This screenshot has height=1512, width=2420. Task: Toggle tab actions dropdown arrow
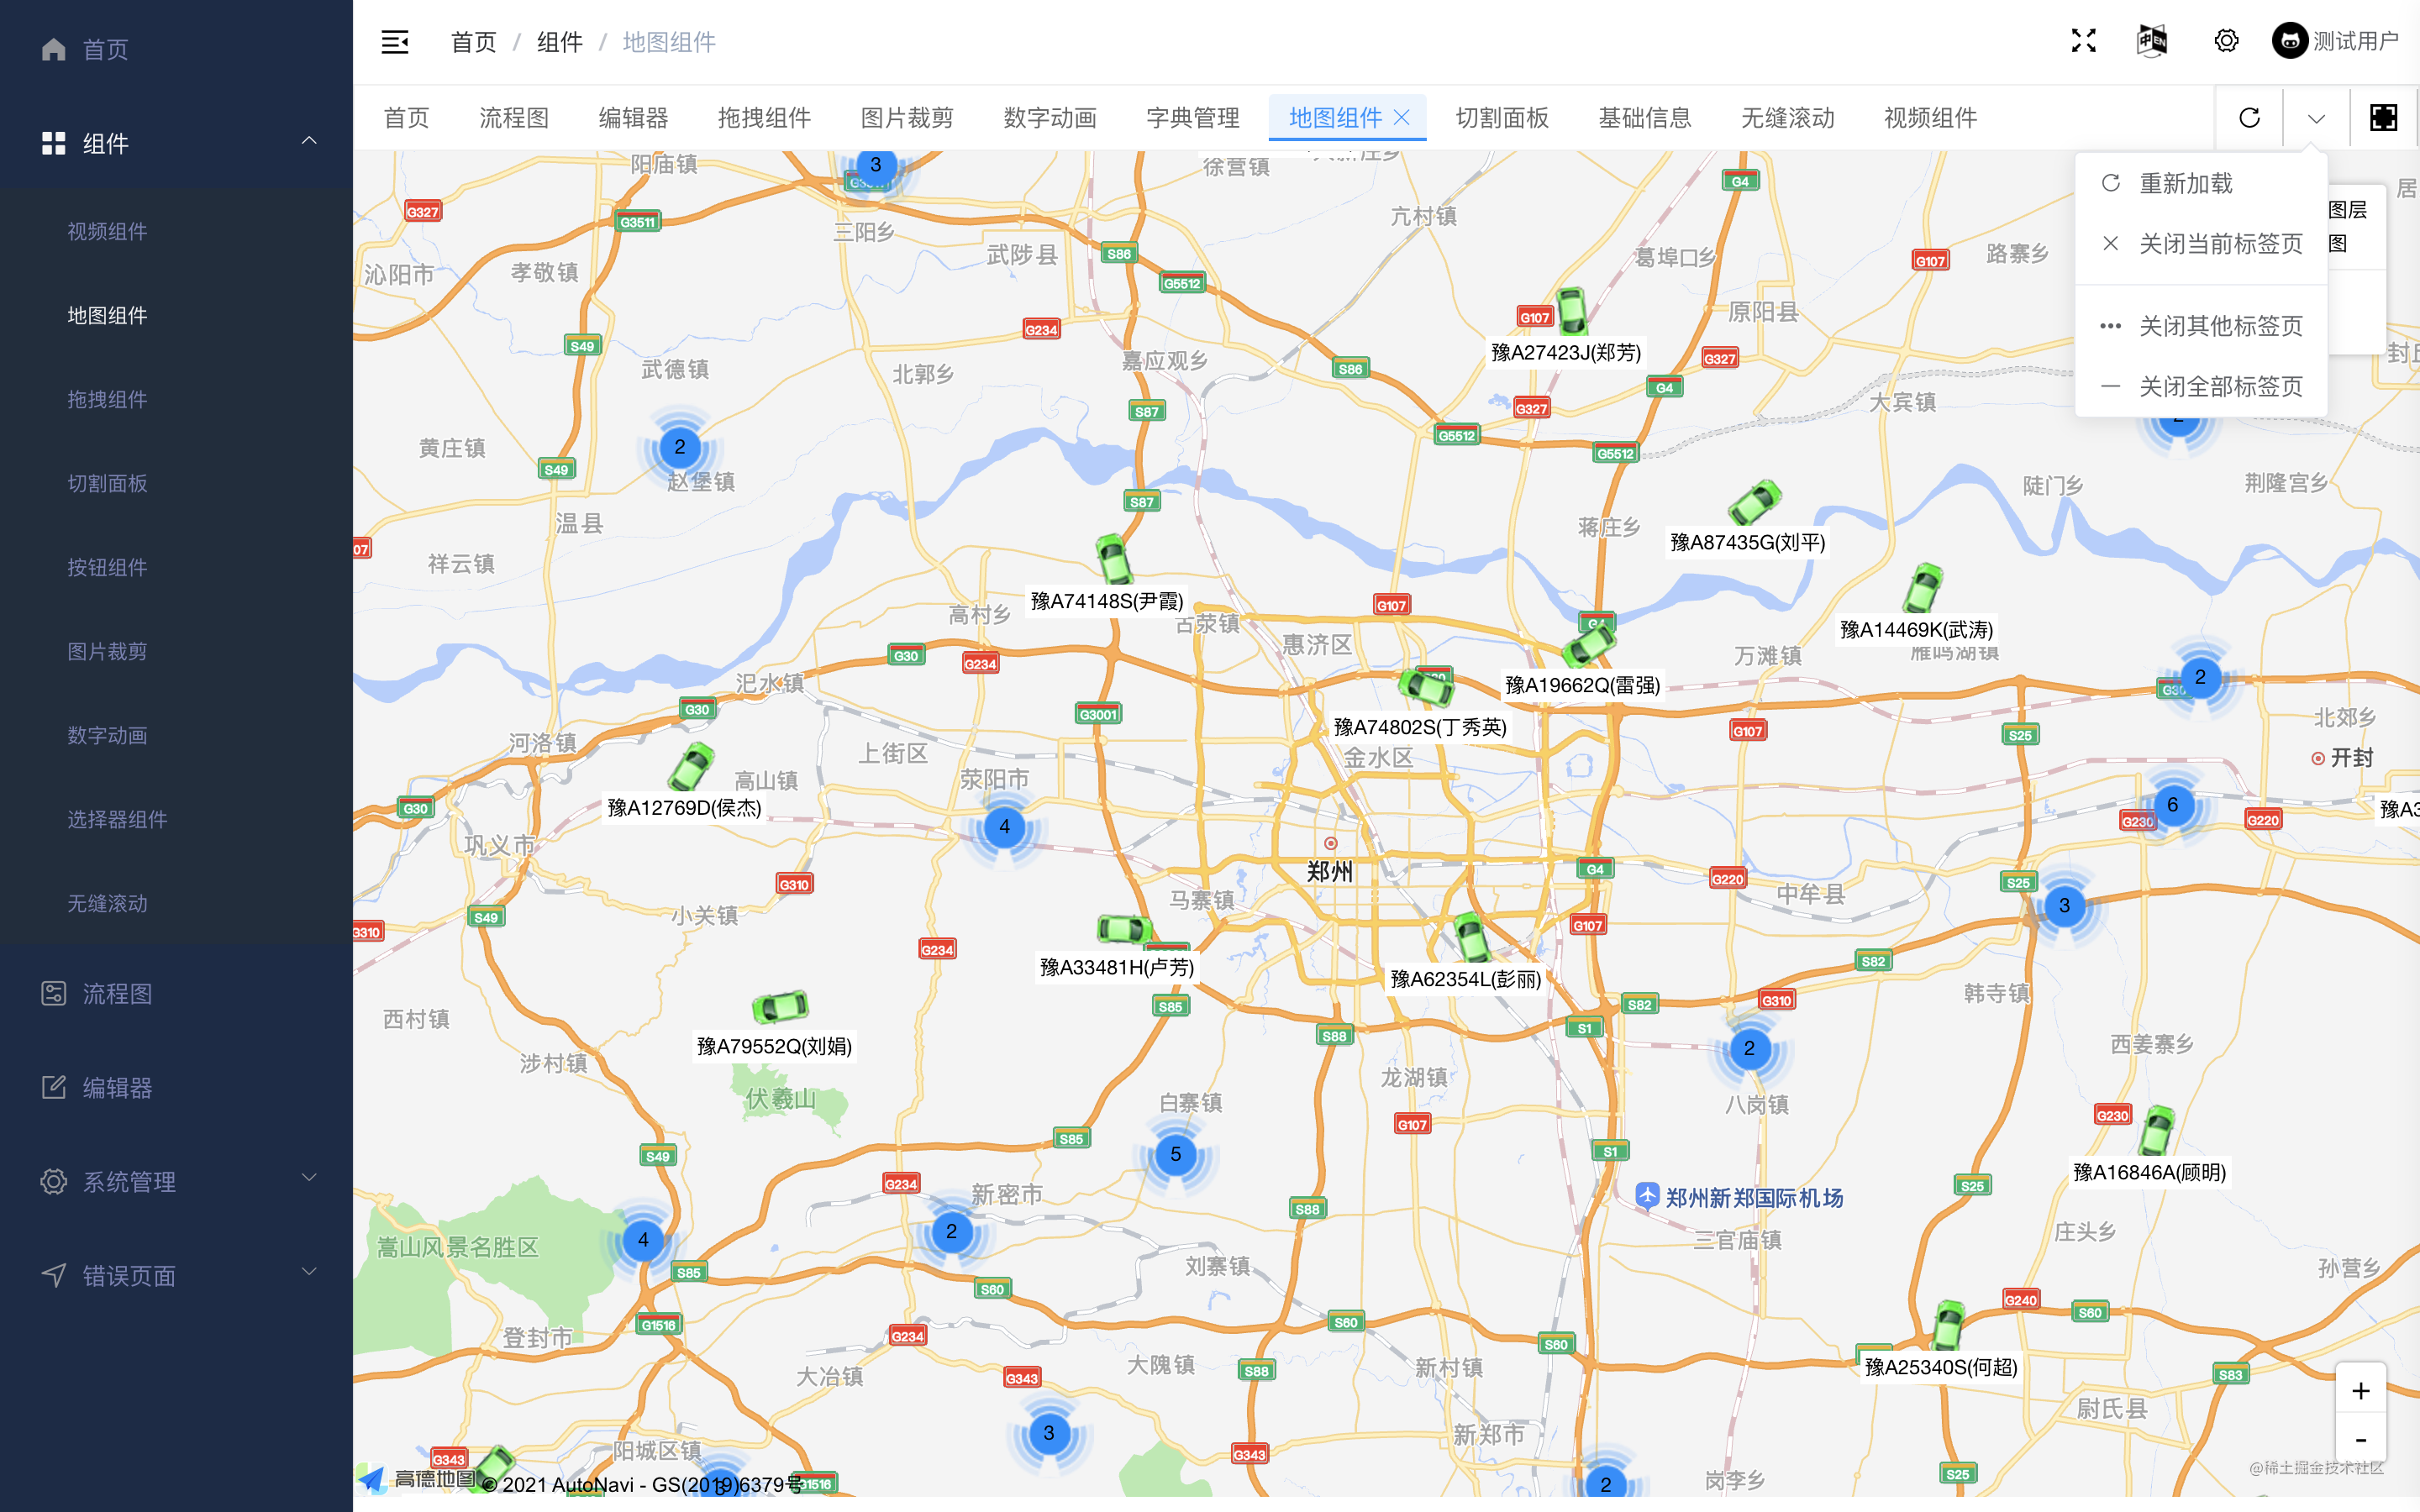2316,118
